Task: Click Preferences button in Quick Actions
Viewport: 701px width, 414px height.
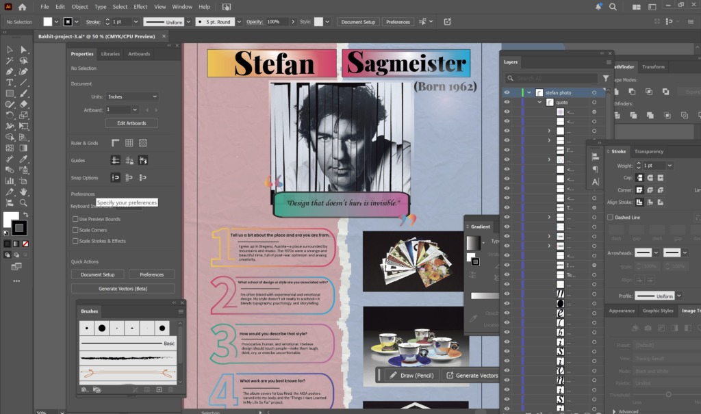Action: point(152,274)
